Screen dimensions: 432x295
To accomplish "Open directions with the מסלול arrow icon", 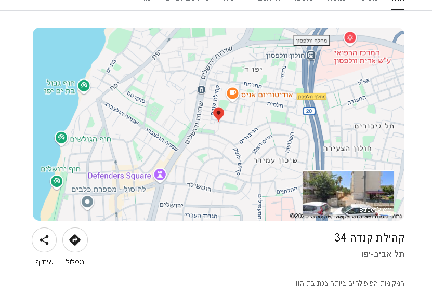I will point(75,240).
